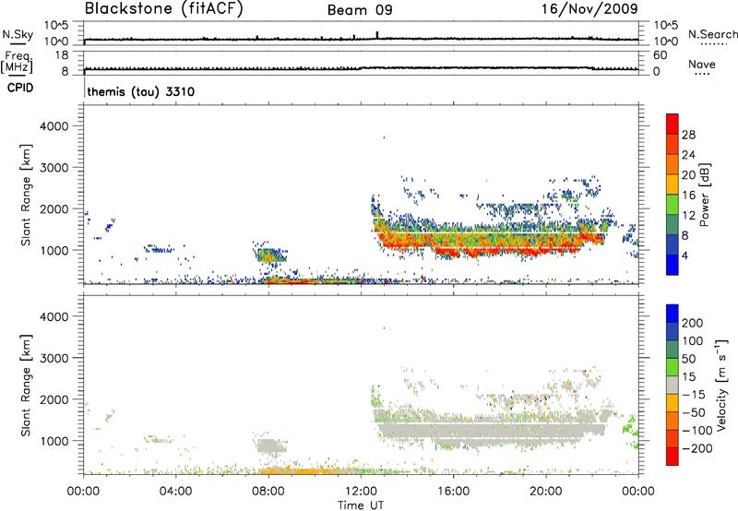Click the 20:00 time tick label
The width and height of the screenshot is (738, 511).
coord(545,492)
